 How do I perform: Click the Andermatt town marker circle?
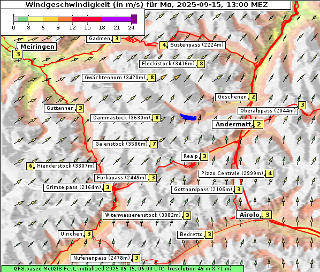click(x=253, y=127)
